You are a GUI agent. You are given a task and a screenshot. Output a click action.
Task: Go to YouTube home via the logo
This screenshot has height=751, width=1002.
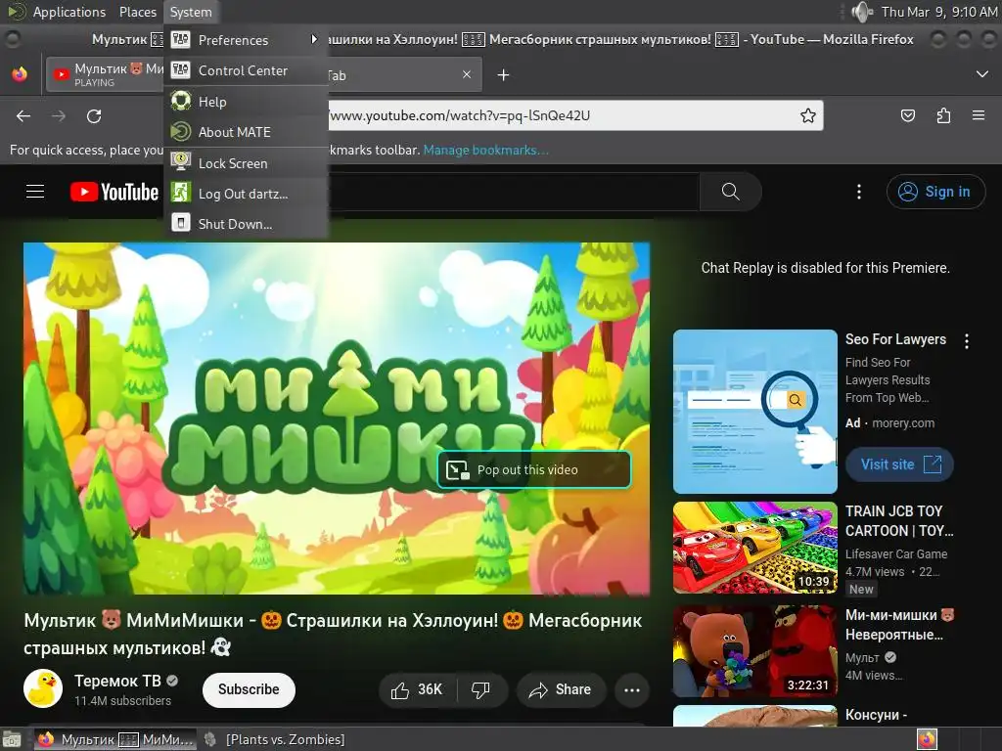point(114,192)
